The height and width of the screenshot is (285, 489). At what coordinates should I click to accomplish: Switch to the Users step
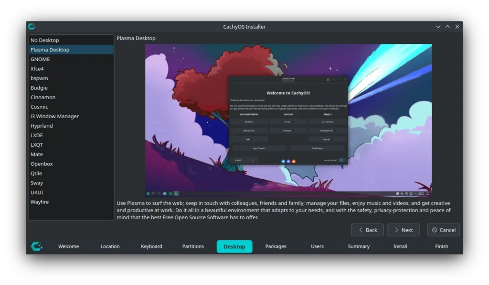pyautogui.click(x=317, y=246)
